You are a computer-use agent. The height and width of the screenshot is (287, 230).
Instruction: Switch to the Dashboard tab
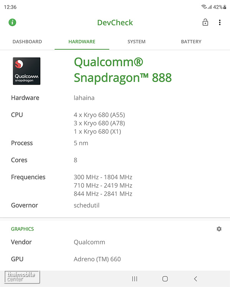(27, 41)
